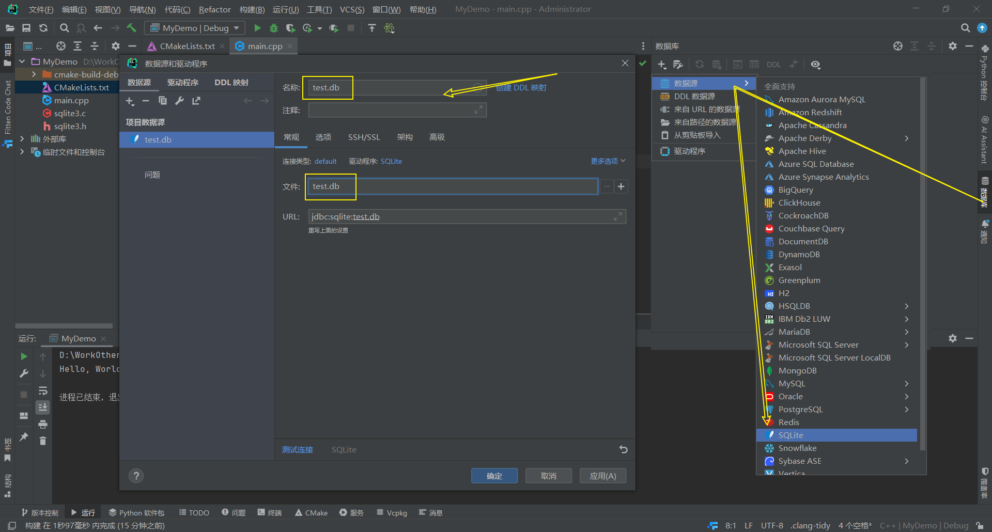Click the printer icon in run panel

[x=43, y=424]
